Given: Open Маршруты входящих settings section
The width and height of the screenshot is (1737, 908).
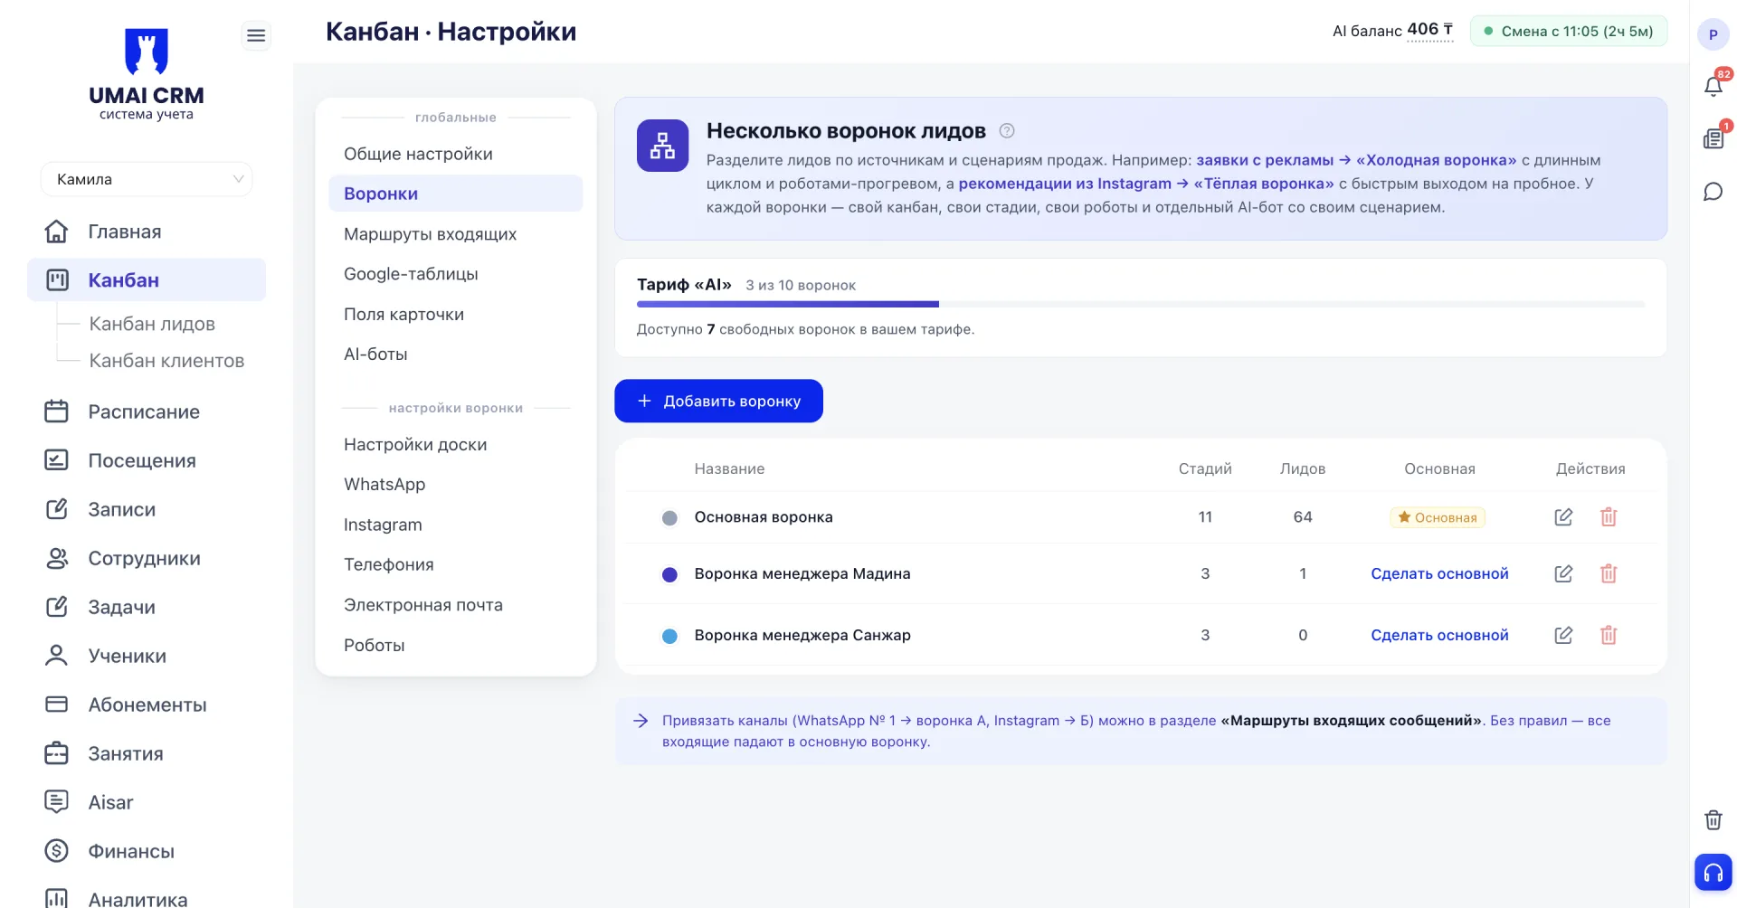Looking at the screenshot, I should pos(455,234).
